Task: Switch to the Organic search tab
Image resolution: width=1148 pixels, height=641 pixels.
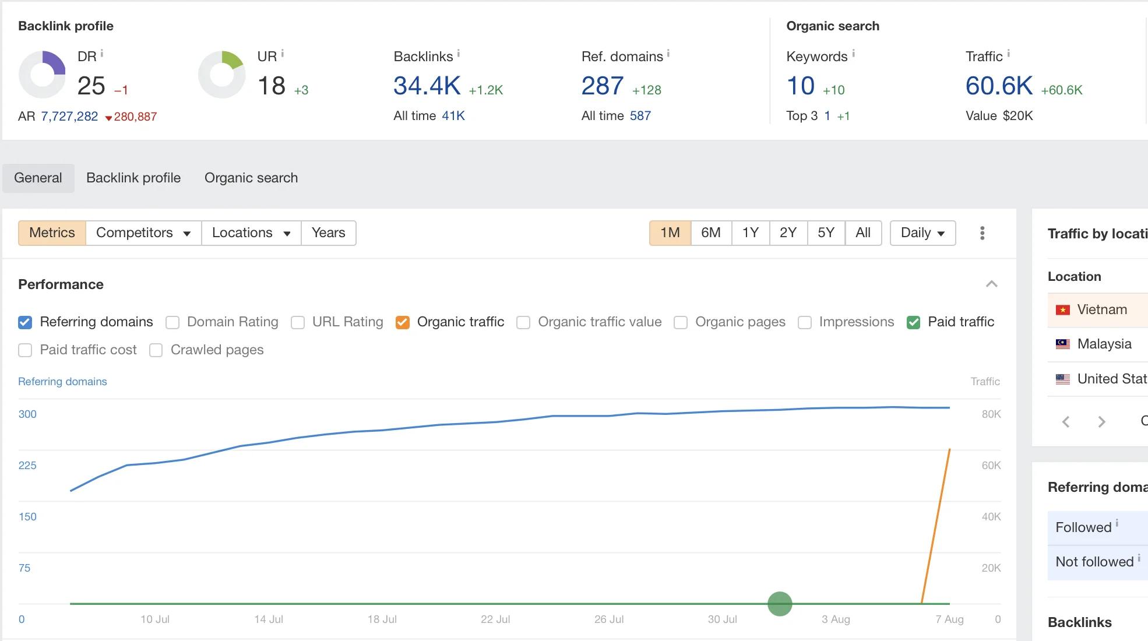Action: tap(251, 178)
